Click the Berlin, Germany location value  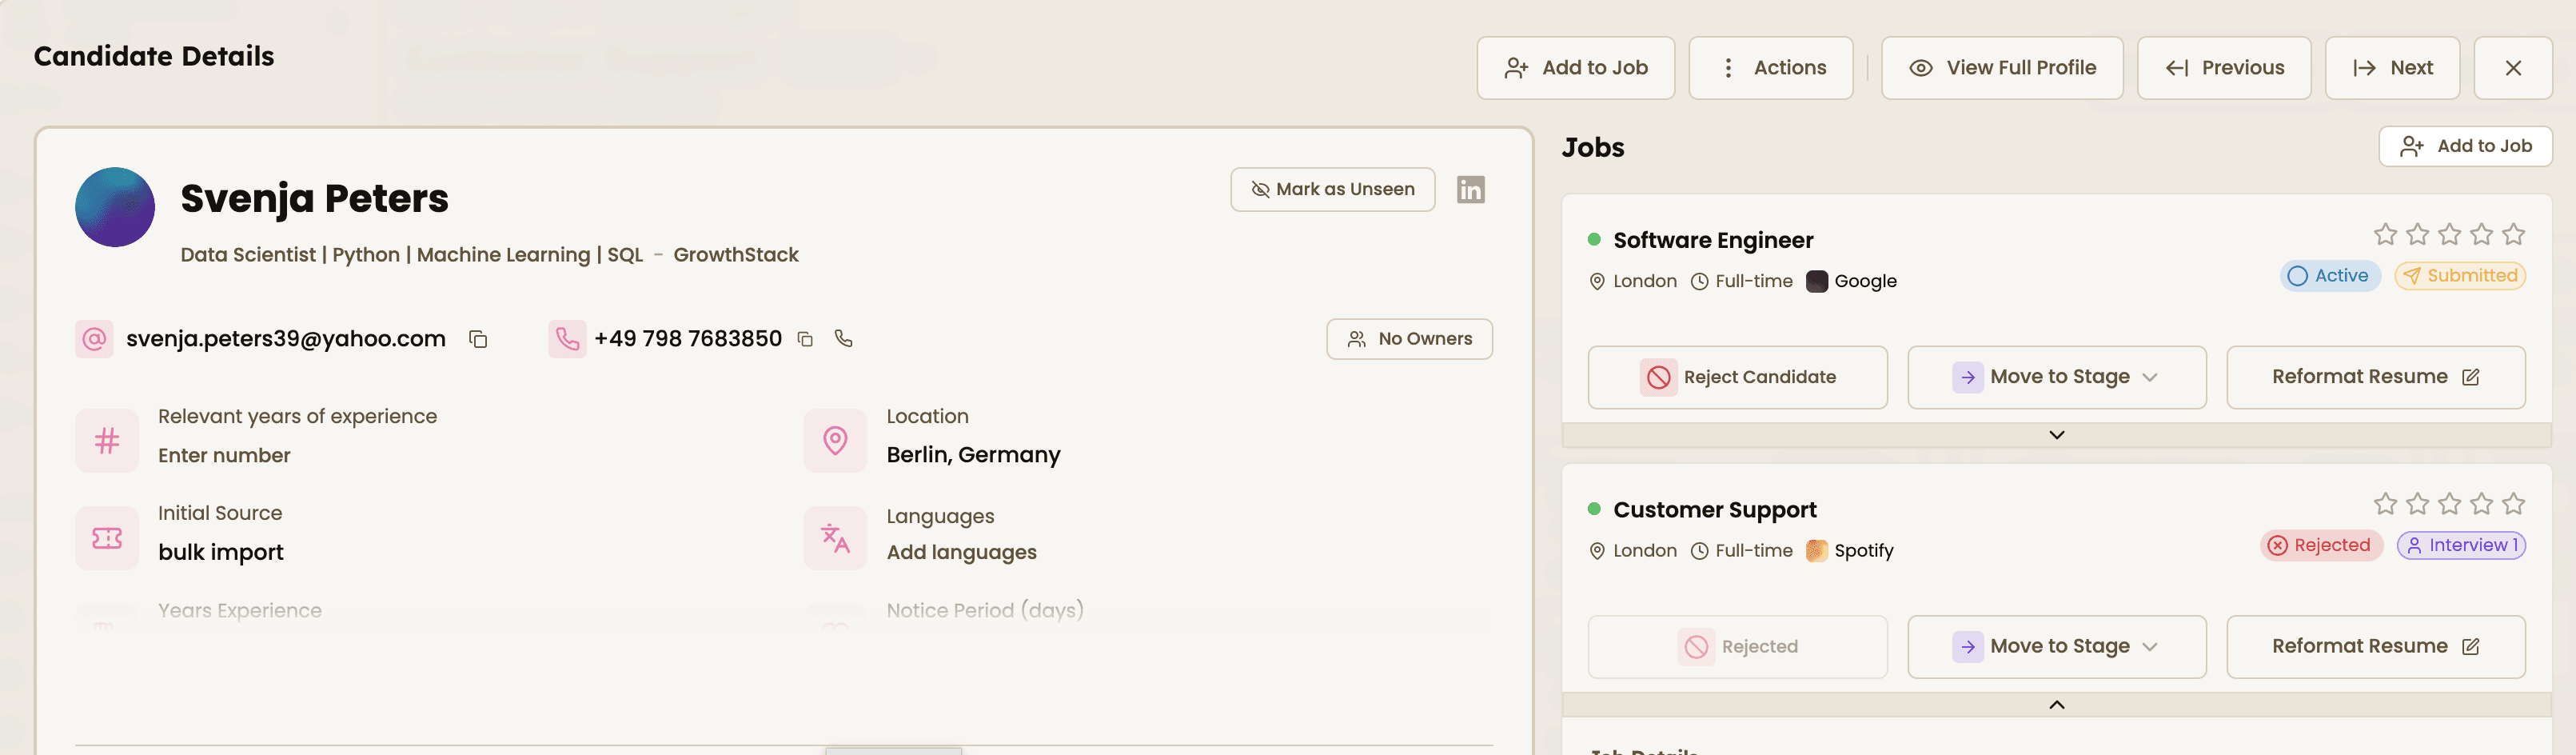(x=973, y=455)
